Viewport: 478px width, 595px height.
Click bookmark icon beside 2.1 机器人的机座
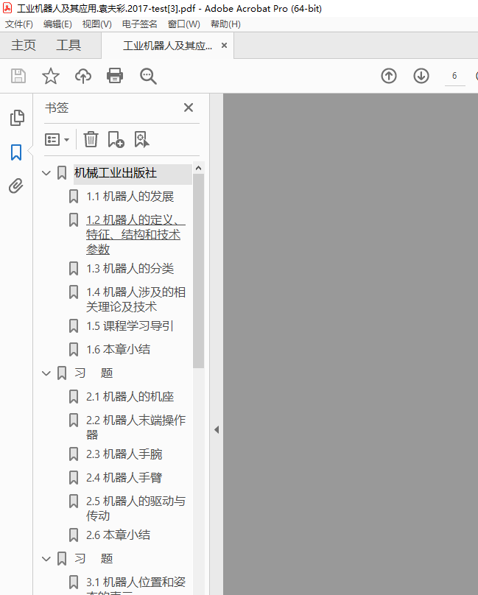click(74, 396)
